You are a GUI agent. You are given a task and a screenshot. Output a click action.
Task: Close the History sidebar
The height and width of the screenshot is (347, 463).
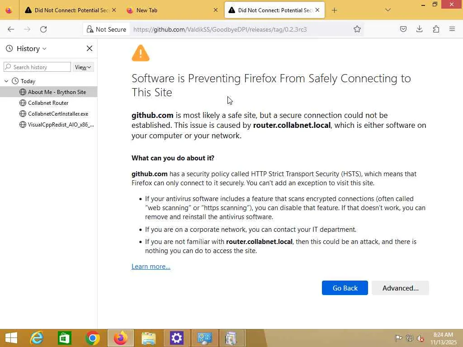[x=90, y=48]
